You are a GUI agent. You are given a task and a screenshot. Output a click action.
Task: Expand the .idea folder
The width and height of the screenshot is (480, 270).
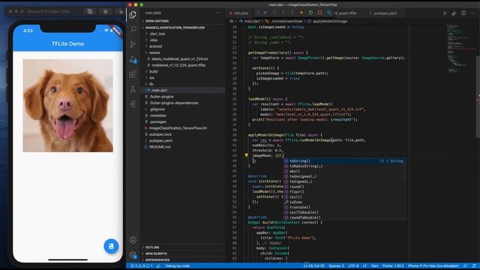pos(153,40)
